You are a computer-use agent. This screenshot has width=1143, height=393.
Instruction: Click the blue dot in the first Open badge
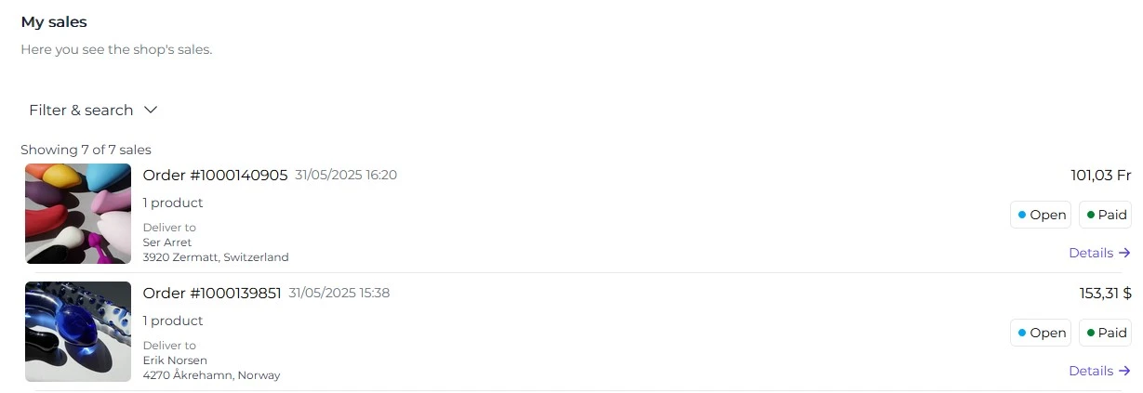1022,215
